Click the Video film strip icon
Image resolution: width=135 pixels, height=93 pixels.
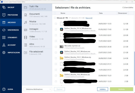click(x=25, y=37)
